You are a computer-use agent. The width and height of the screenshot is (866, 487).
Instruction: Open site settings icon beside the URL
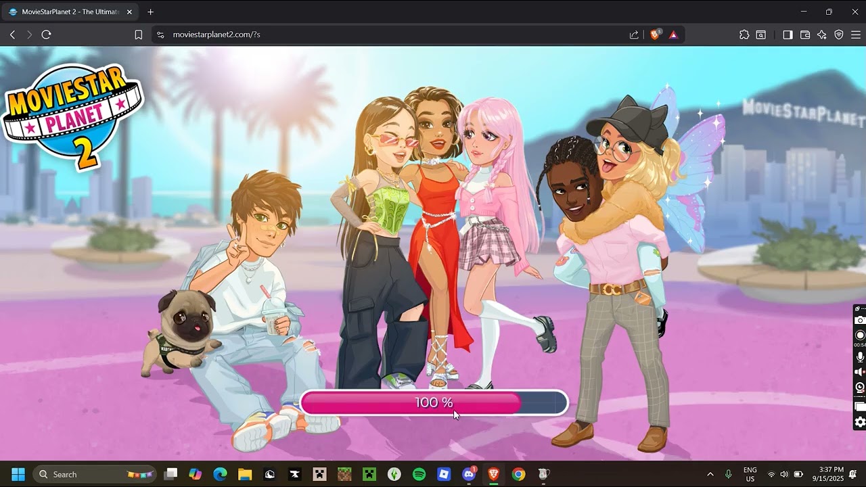pos(160,34)
